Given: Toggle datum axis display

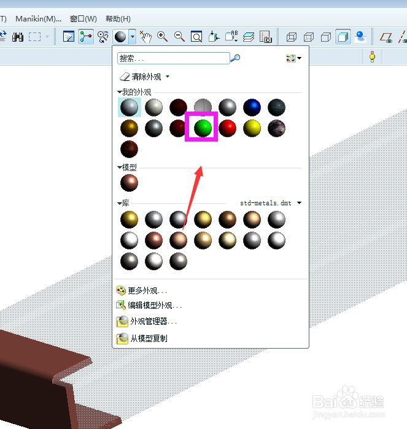Looking at the screenshot, I should [402, 37].
